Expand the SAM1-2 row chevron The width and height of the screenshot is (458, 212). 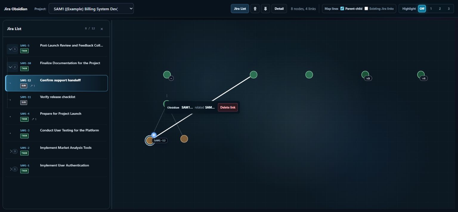(x=13, y=151)
